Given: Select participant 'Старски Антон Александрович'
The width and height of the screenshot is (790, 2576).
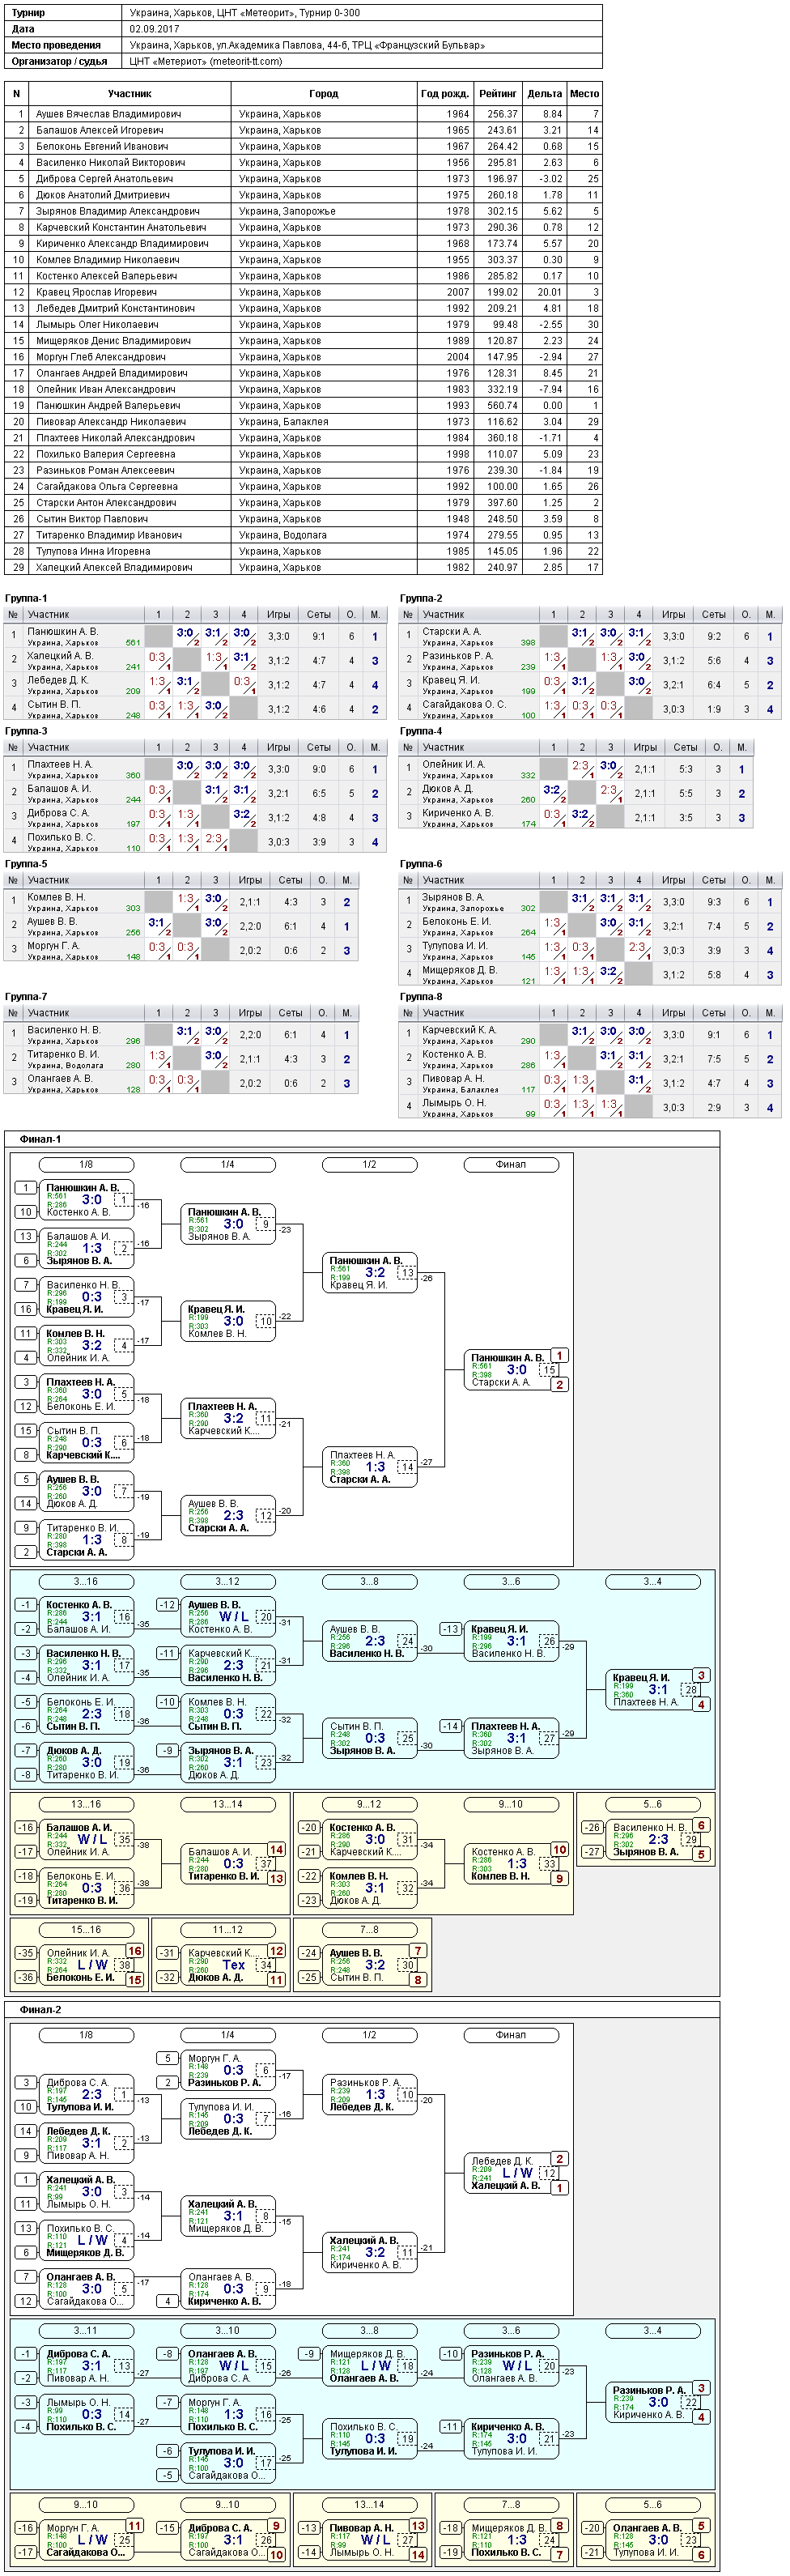Looking at the screenshot, I should [x=106, y=503].
